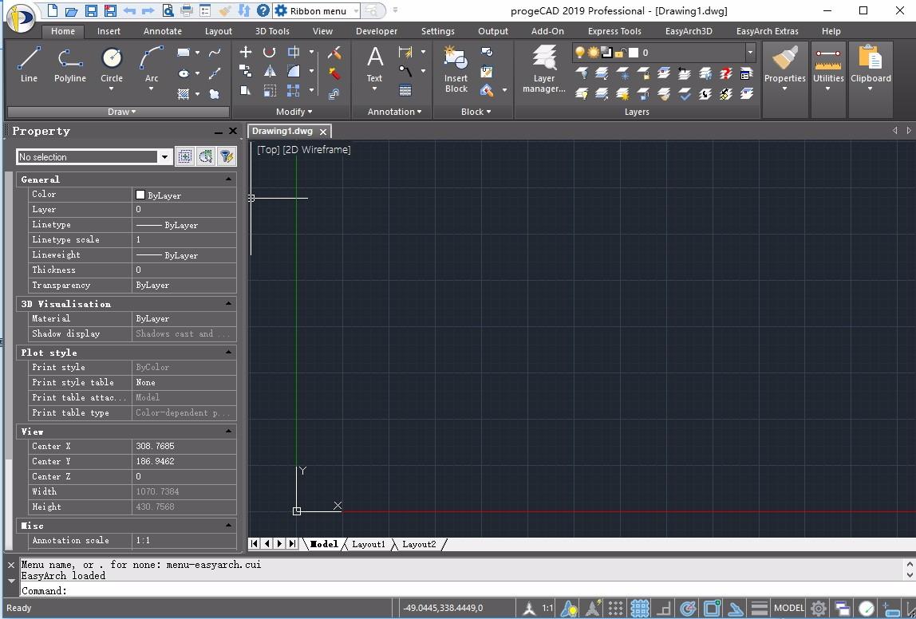Collapse the 3D Visualisation section
This screenshot has height=619, width=916.
[x=228, y=304]
